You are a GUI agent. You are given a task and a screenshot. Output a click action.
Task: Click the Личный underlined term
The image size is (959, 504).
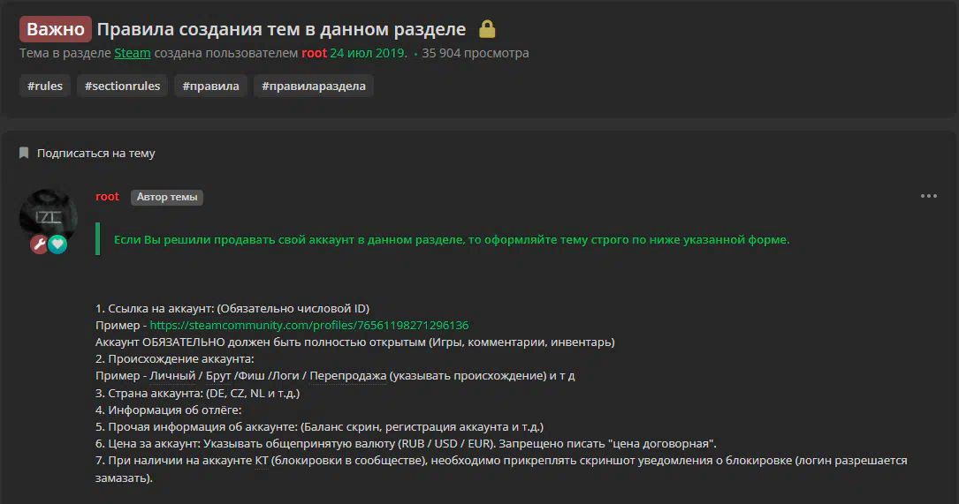point(172,376)
